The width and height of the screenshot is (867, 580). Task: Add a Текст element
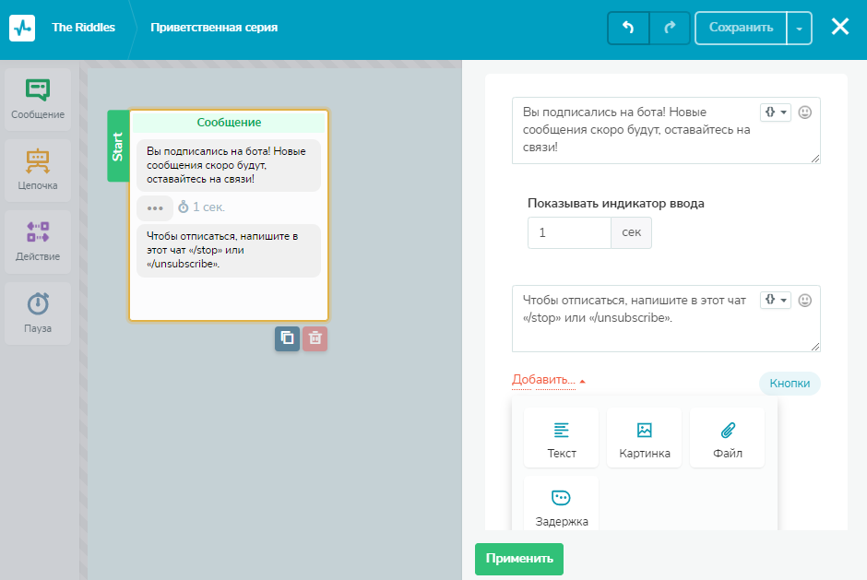(x=561, y=438)
